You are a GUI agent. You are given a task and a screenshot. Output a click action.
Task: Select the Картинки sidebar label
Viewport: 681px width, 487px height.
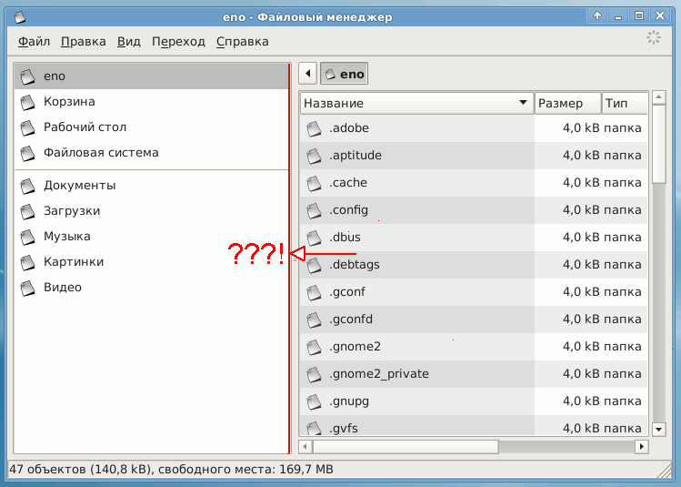pyautogui.click(x=74, y=262)
